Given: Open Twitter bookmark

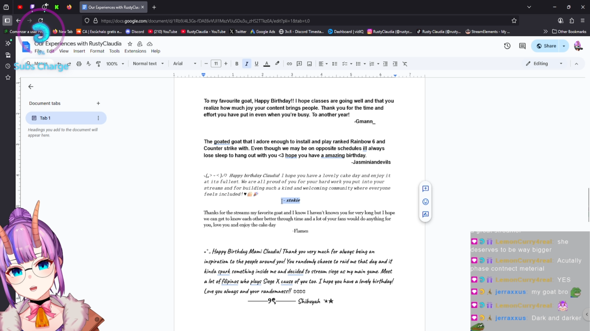Looking at the screenshot, I should [238, 32].
